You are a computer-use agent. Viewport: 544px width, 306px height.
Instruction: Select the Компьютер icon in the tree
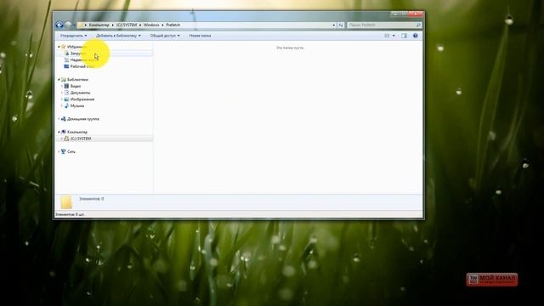coord(64,133)
